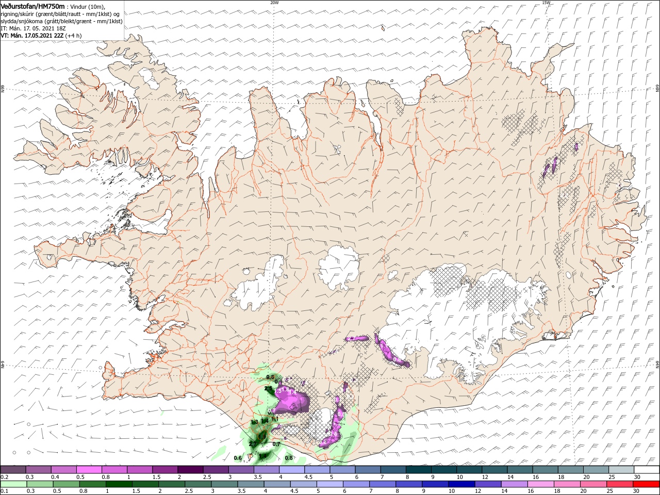Select the medium green 0.5 rain legend swatch
Viewport: 660px width, 495px height.
[x=67, y=484]
